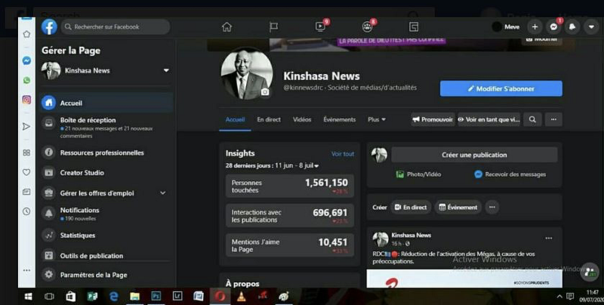Click the three-dots menu in Opera sidebar
The width and height of the screenshot is (604, 305).
point(26,270)
